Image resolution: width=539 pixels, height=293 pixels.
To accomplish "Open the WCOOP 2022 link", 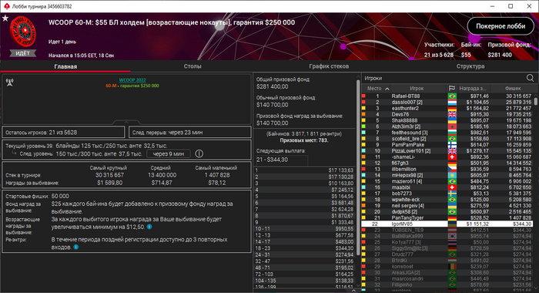I will [x=132, y=80].
